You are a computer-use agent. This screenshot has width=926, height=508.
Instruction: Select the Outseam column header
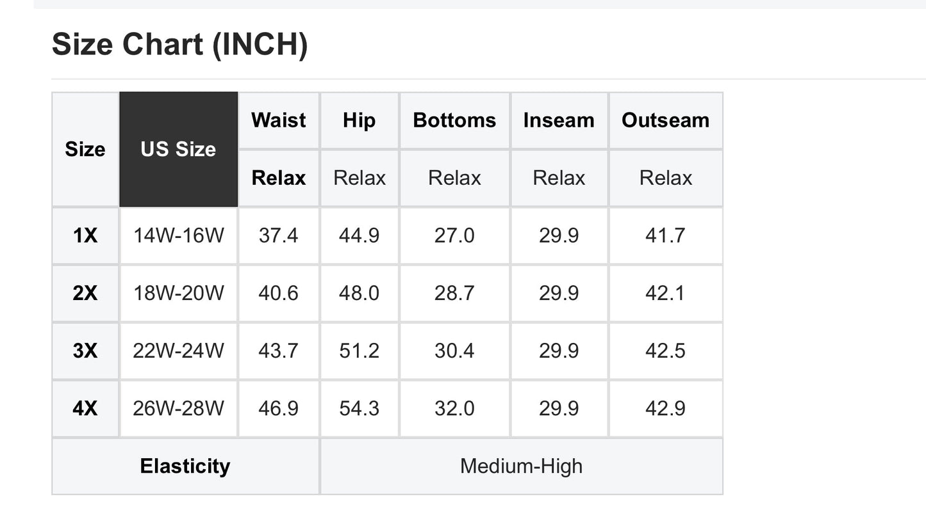tap(666, 120)
